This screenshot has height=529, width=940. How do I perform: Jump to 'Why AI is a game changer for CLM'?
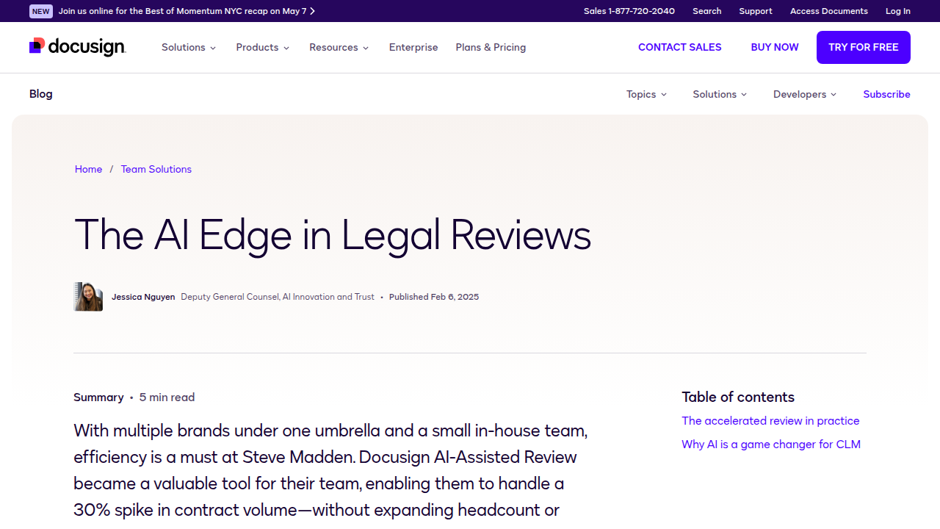coord(771,445)
